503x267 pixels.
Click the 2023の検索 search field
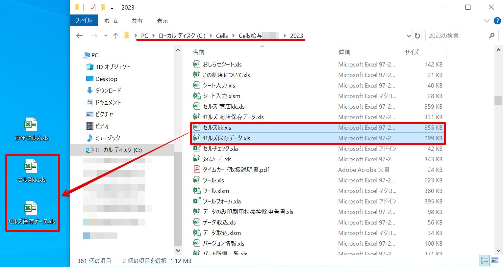click(x=457, y=36)
